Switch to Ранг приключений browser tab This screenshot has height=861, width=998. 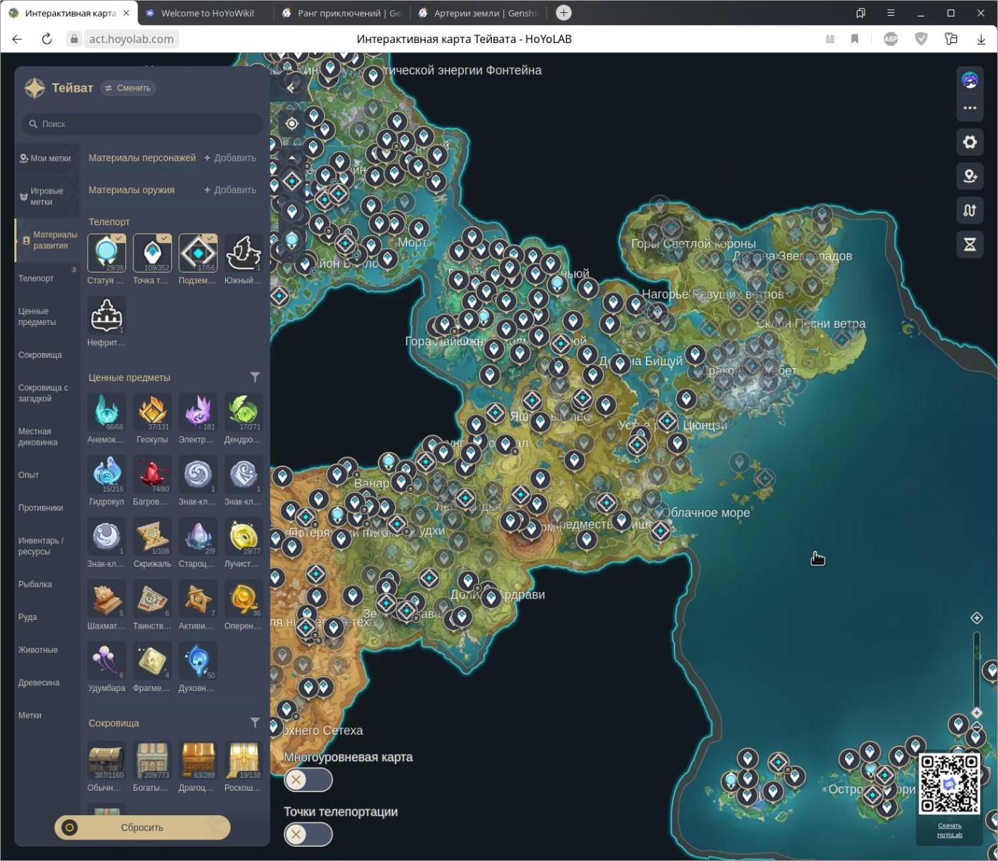click(x=341, y=13)
